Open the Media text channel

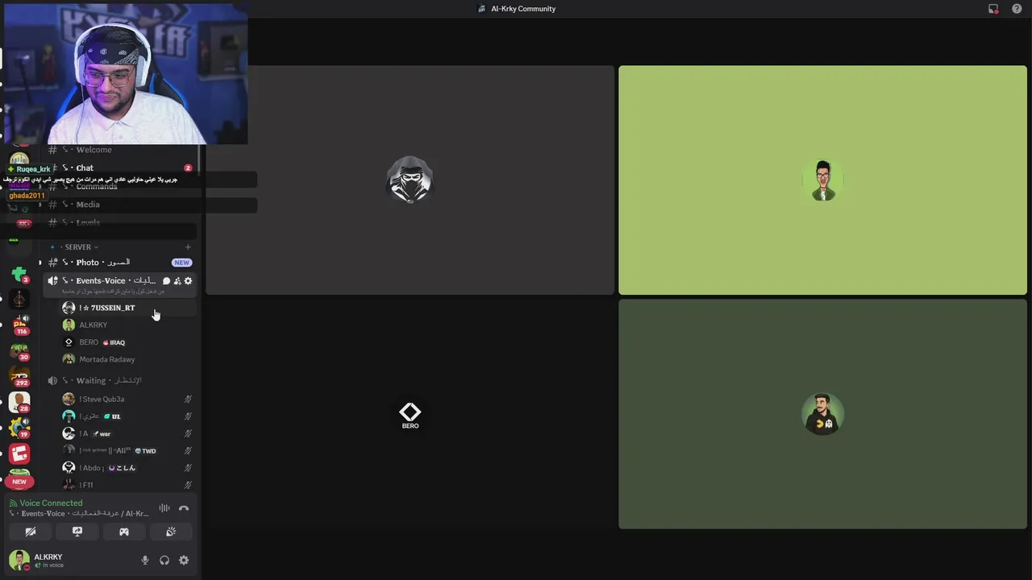coord(120,205)
